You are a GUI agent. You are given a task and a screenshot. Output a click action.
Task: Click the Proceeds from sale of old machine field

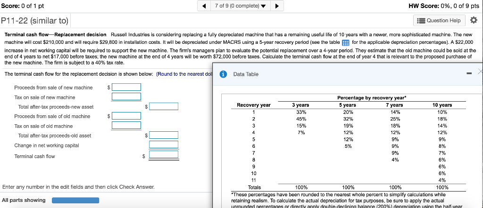126,116
